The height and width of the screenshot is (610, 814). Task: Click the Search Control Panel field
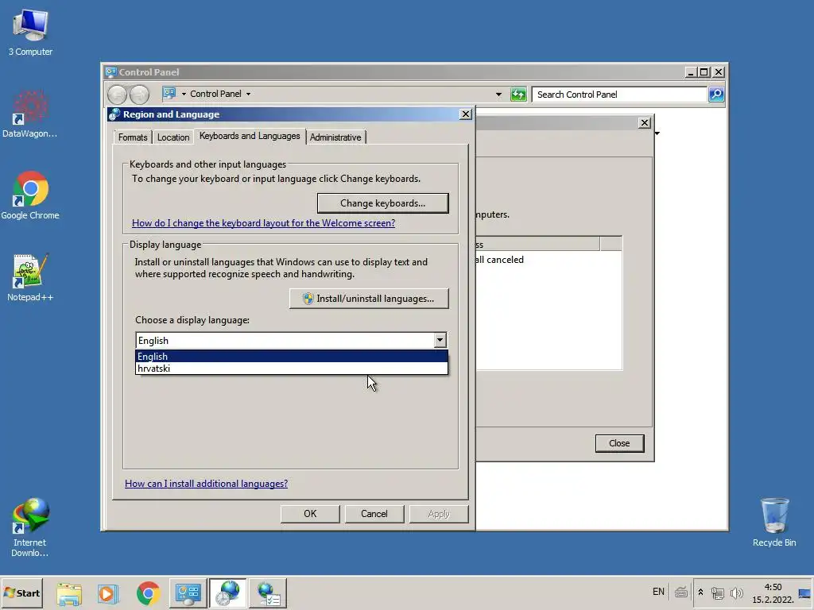[x=619, y=95]
